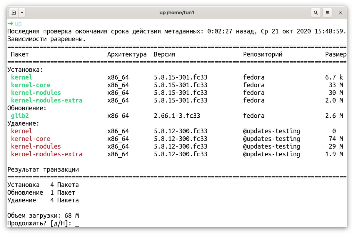Select the green 'kernel-modules-extra' package name
The image size is (354, 235).
pyautogui.click(x=47, y=100)
